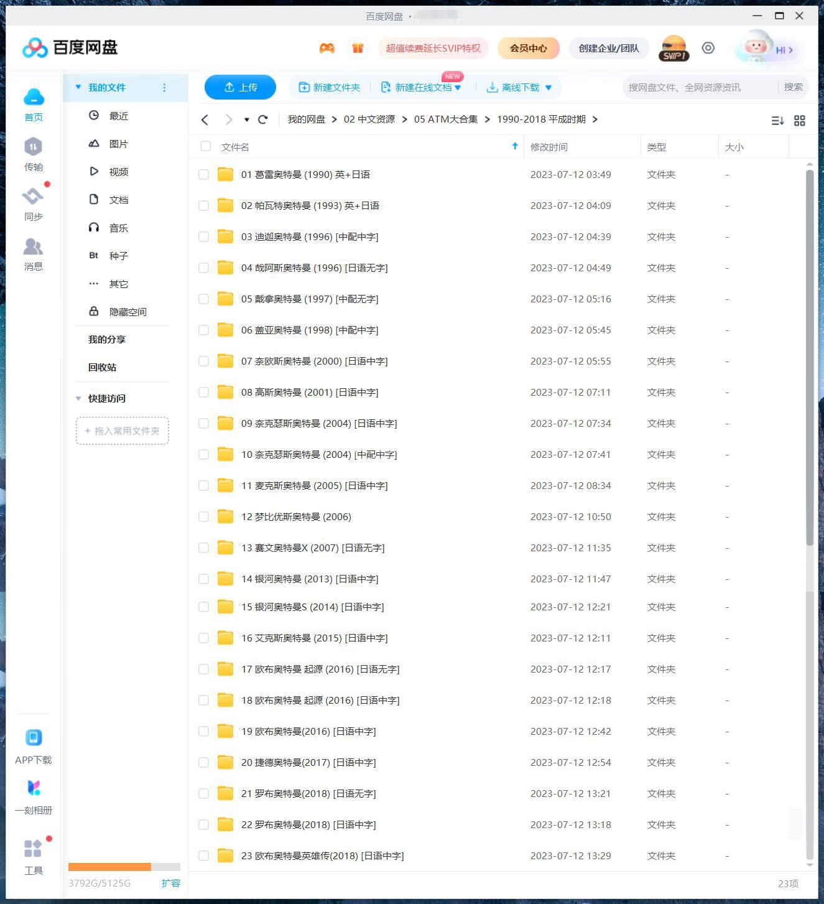Viewport: 824px width, 904px height.
Task: Click the 扩容 storage upgrade link
Action: [172, 883]
